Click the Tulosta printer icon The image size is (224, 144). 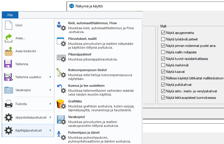coord(9,104)
